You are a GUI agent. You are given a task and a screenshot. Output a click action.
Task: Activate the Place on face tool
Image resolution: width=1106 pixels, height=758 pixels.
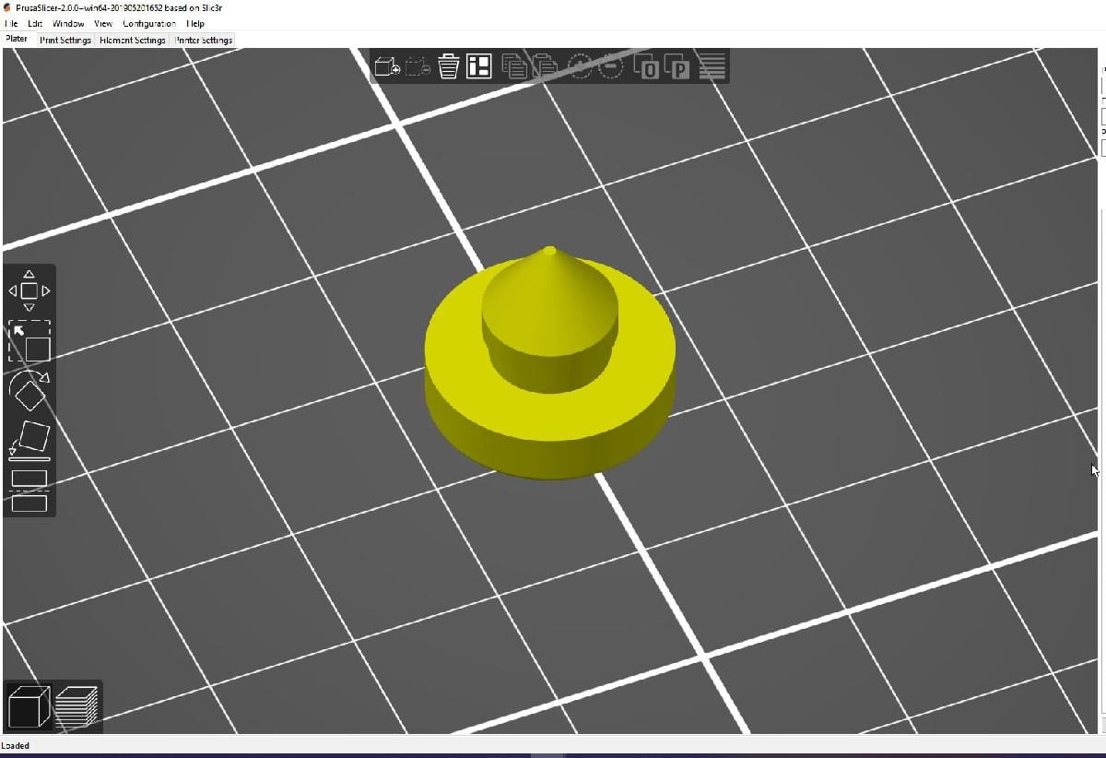(x=29, y=439)
